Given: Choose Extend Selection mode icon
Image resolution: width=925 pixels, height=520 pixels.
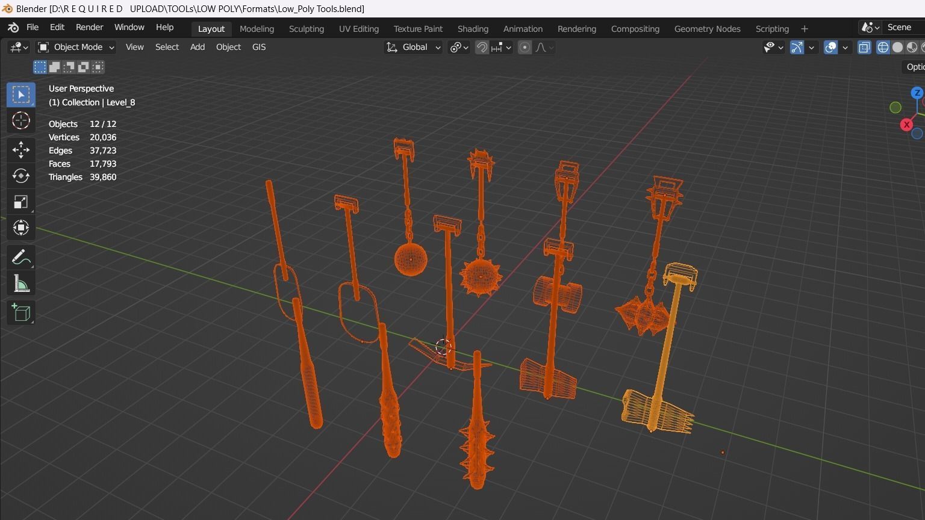Looking at the screenshot, I should 54,67.
